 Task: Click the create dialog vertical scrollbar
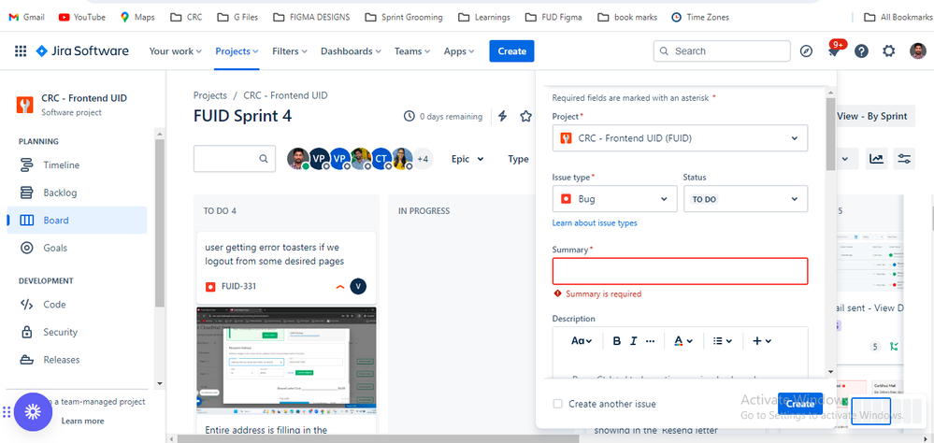pyautogui.click(x=830, y=136)
